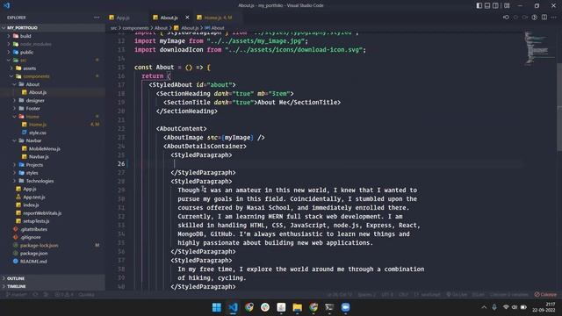Viewport: 562px width, 316px height.
Task: Click 'About.js' file in the breadcrumb
Action: (190, 28)
